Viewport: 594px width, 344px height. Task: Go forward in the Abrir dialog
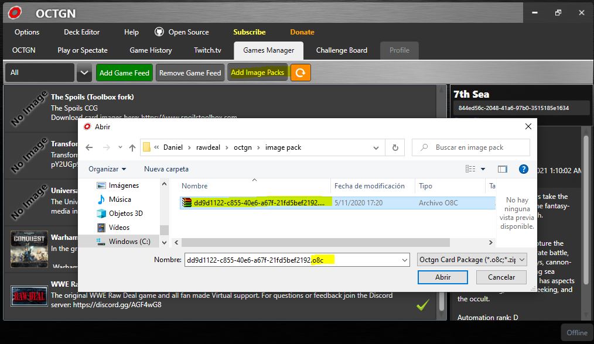pos(107,147)
